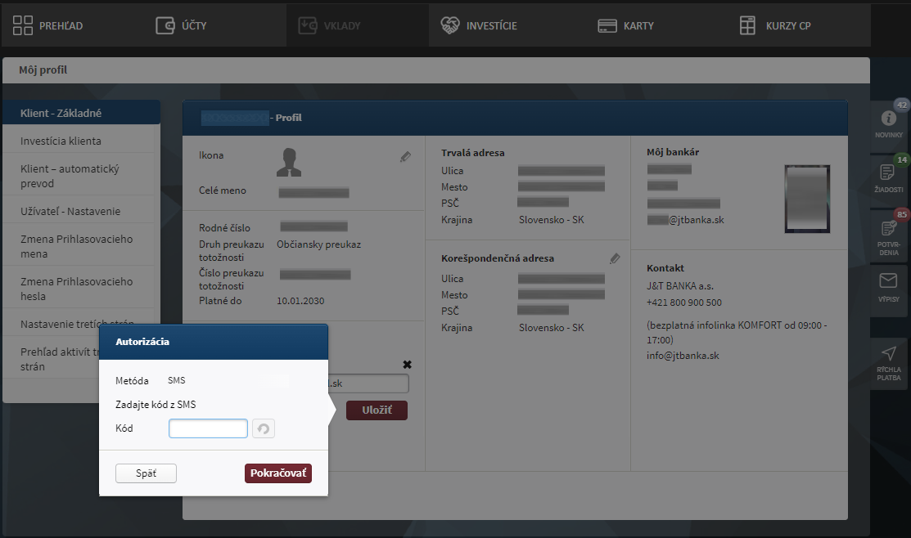Viewport: 911px width, 538px height.
Task: Click the Novinky info icon in right sidebar
Action: [x=888, y=119]
